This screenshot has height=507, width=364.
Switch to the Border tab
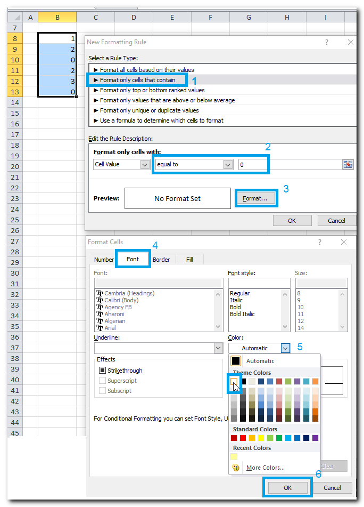(x=161, y=260)
